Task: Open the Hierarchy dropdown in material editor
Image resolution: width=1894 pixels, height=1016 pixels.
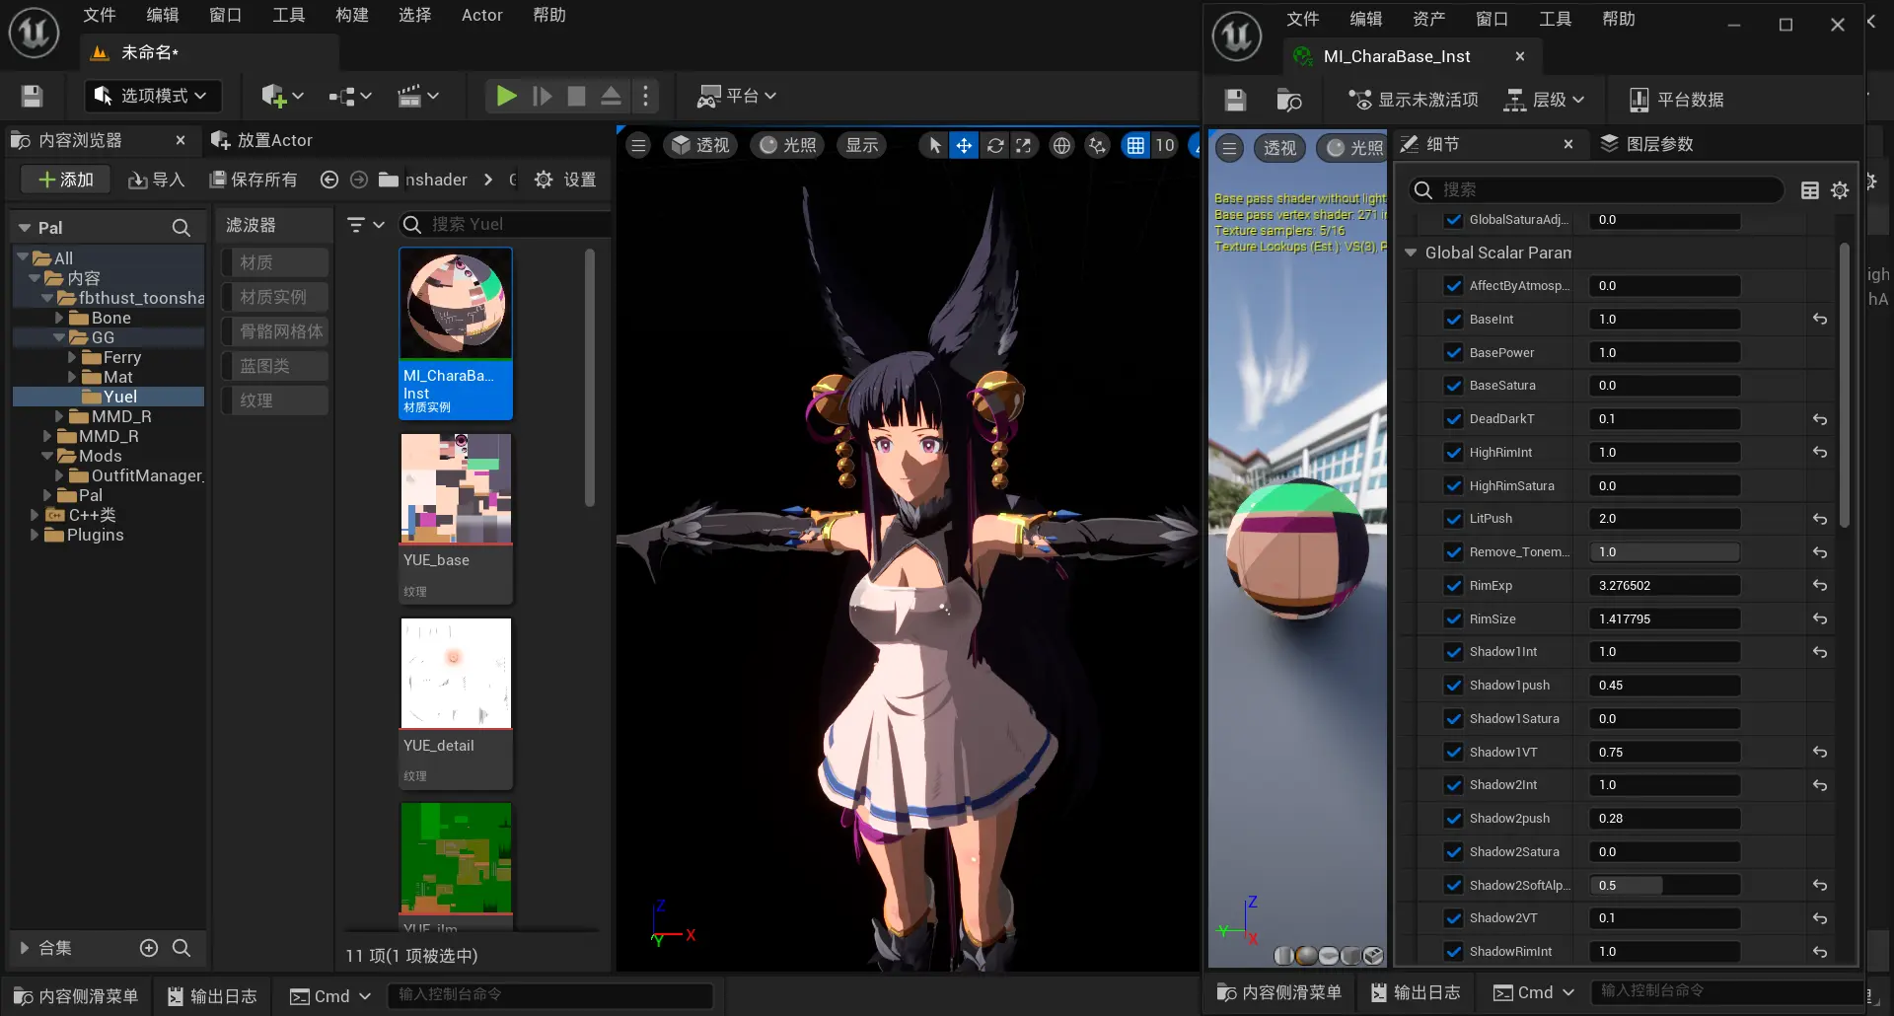Action: click(x=1544, y=100)
